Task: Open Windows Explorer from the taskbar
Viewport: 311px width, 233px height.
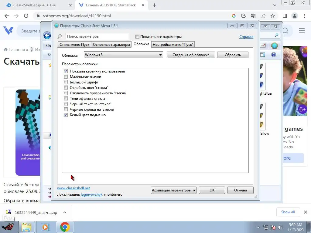Action: (27, 227)
